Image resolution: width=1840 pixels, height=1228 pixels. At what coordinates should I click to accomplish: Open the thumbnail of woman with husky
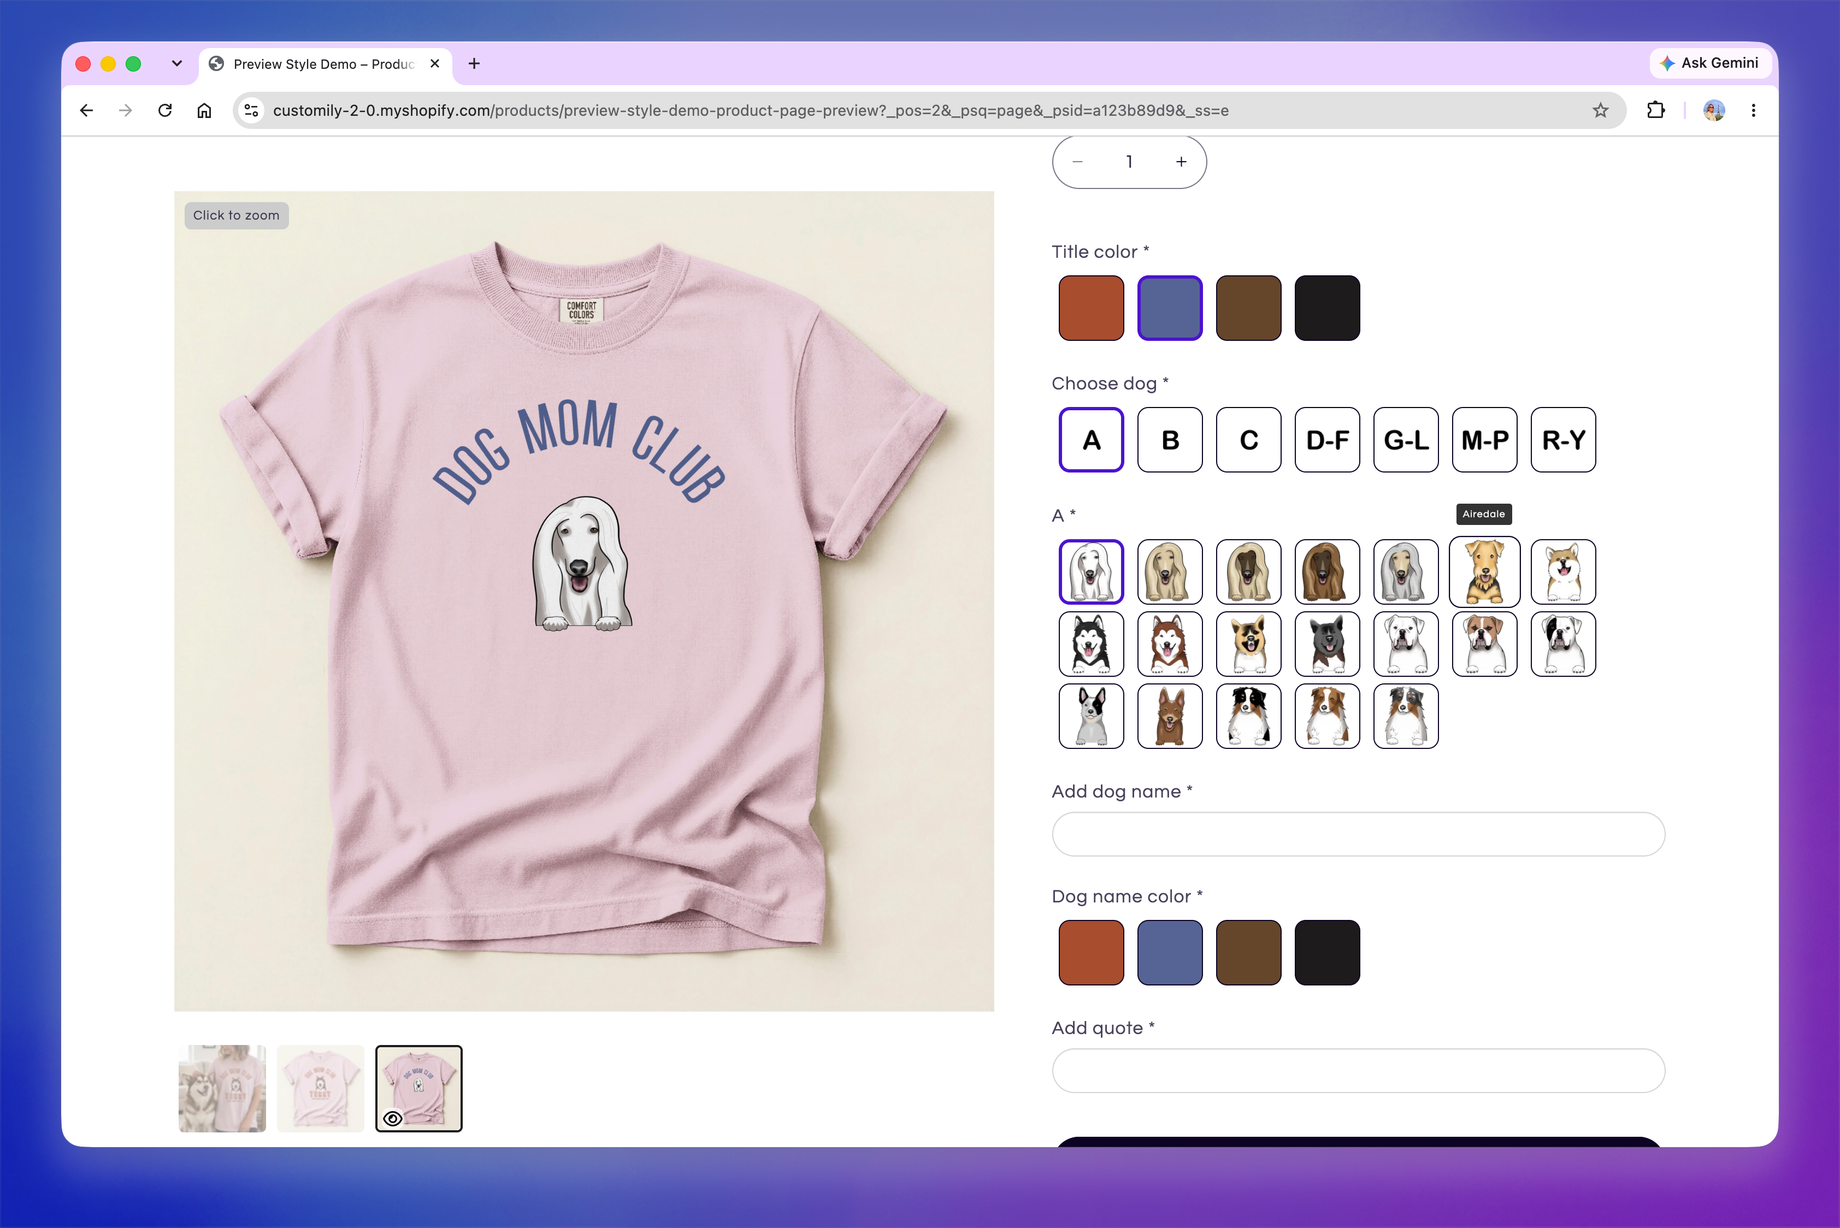coord(222,1089)
